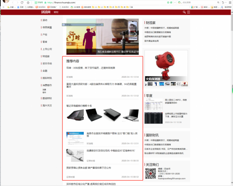The image size is (233, 186).
Task: Click scrollbar down arrow at bottom right
Action: click(x=232, y=183)
